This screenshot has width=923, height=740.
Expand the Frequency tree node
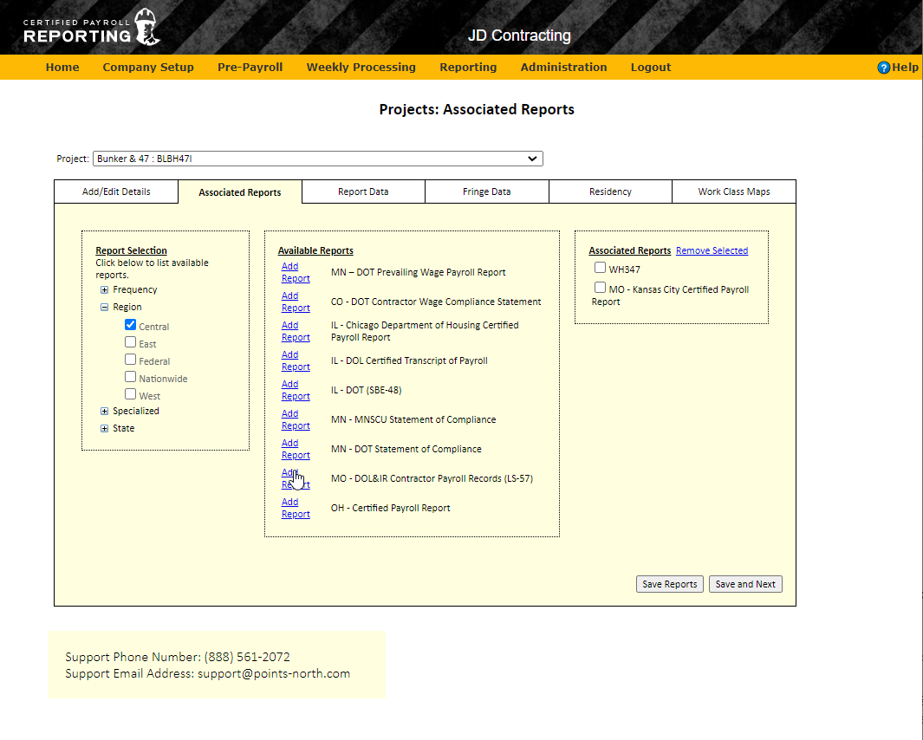coord(104,289)
